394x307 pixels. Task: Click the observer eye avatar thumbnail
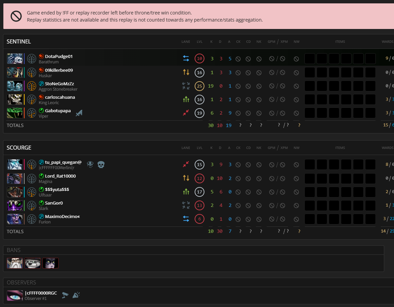point(15,295)
